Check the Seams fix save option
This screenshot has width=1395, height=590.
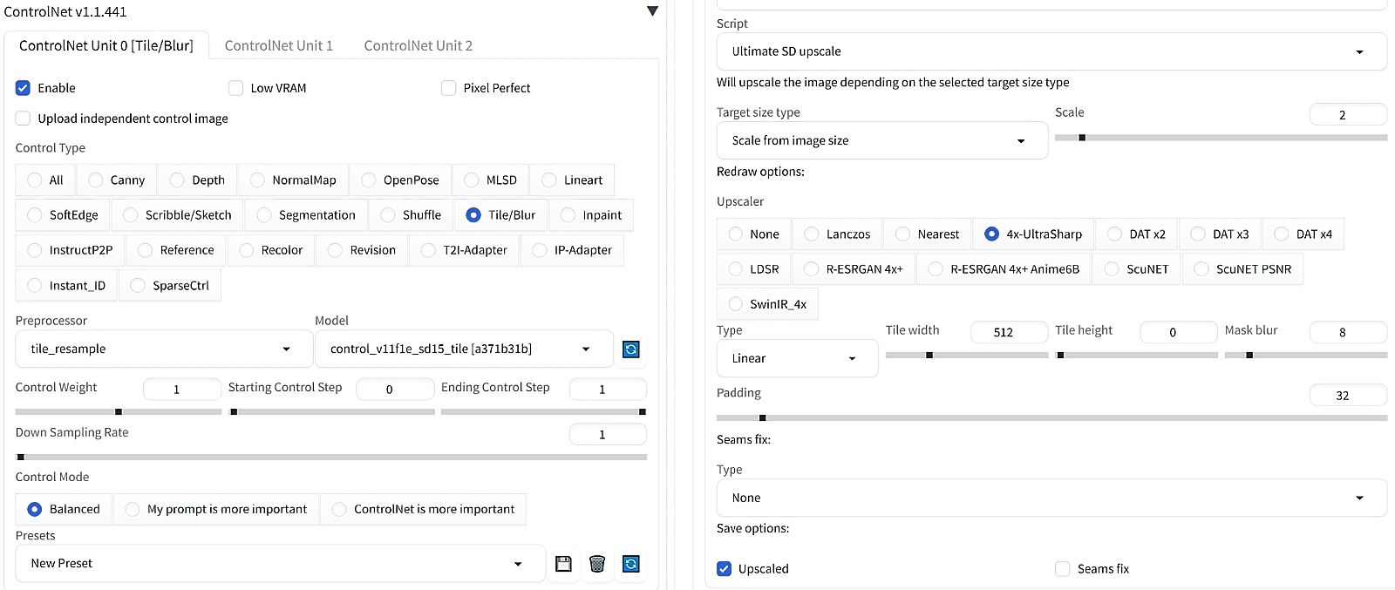(x=1063, y=569)
